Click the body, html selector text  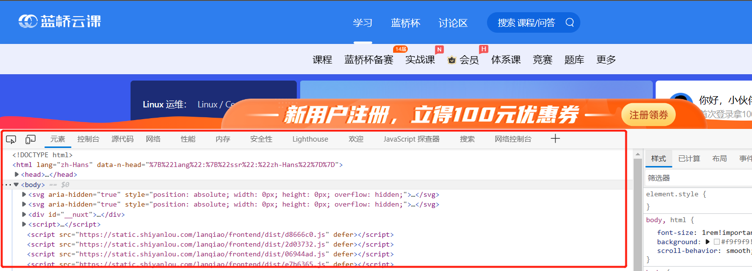click(x=667, y=220)
